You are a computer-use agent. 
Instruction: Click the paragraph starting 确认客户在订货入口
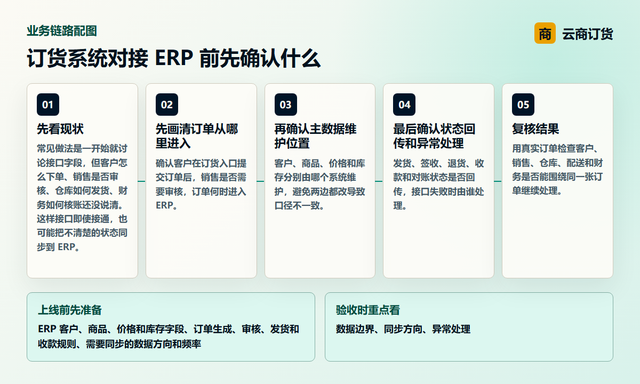point(201,184)
